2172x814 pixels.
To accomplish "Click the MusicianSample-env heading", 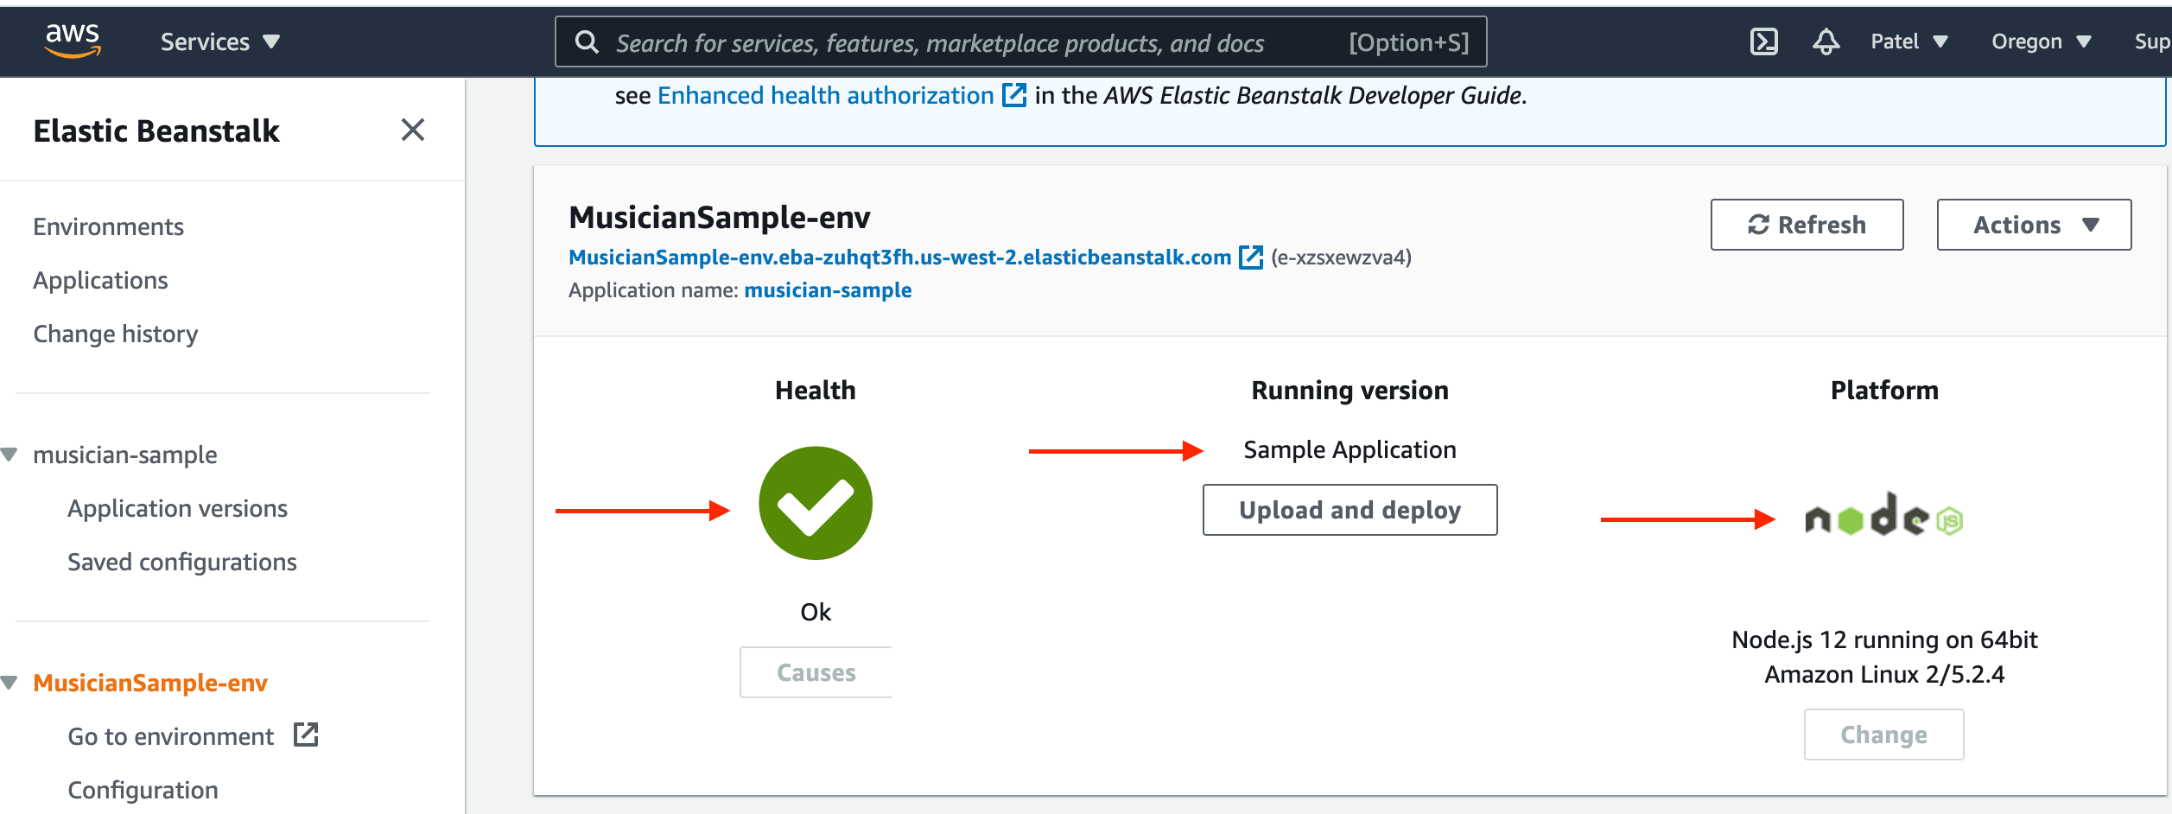I will (719, 217).
